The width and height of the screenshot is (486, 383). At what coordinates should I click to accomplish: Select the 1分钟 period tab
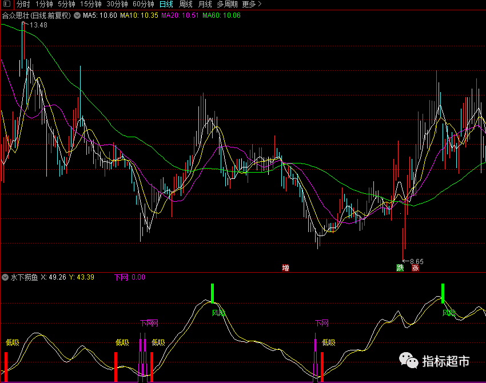pos(44,5)
